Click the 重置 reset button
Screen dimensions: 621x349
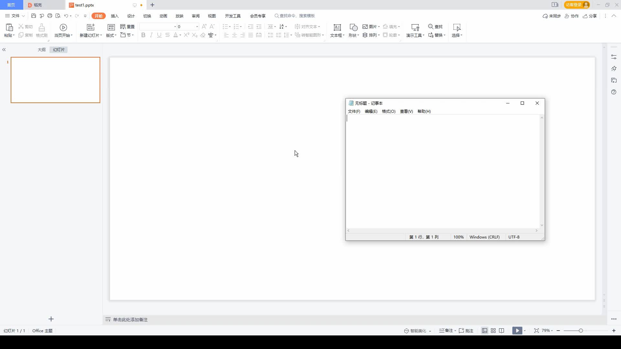point(127,26)
